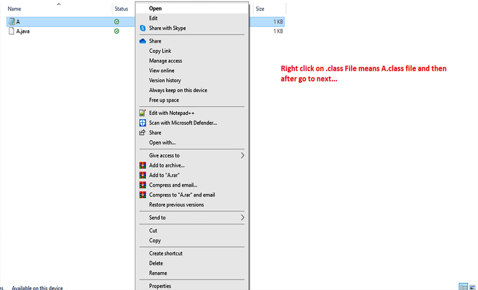
Task: Switch to details view using bottom-right icon
Action: 464,287
